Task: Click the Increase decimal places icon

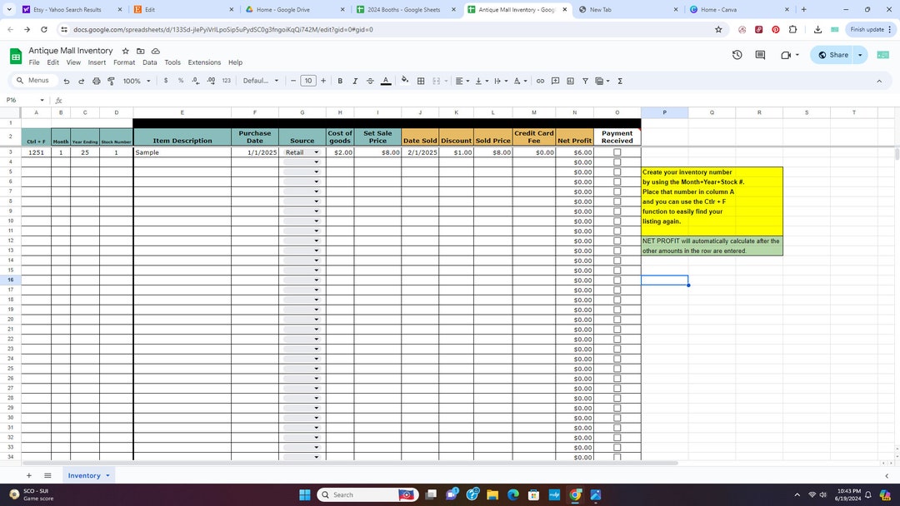Action: tap(210, 81)
